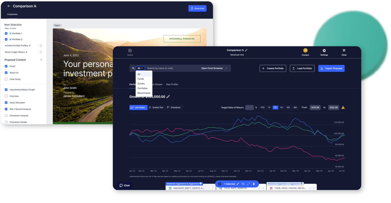Open the Customise tab
This screenshot has width=391, height=203.
click(12, 14)
